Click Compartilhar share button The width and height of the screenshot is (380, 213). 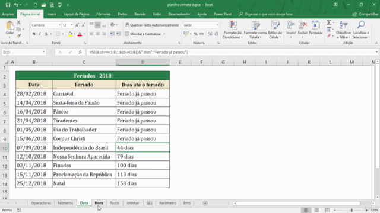click(x=365, y=14)
